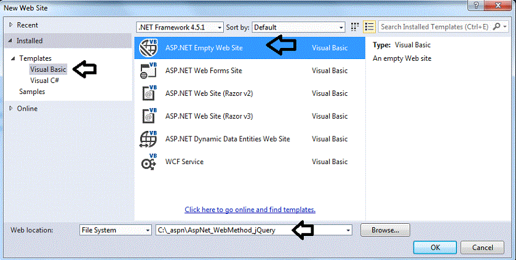
Task: Click the Online heading label
Action: click(x=27, y=108)
